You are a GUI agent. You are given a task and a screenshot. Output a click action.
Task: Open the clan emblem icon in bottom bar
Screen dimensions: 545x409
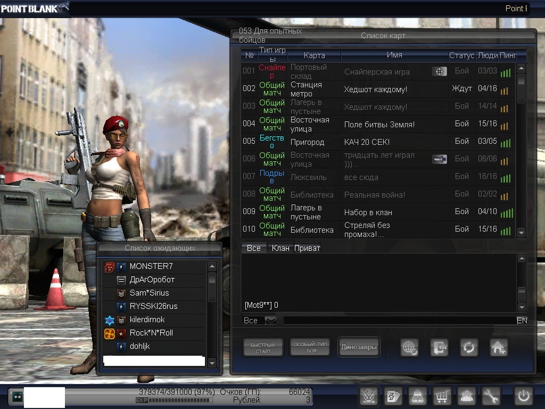pyautogui.click(x=368, y=396)
